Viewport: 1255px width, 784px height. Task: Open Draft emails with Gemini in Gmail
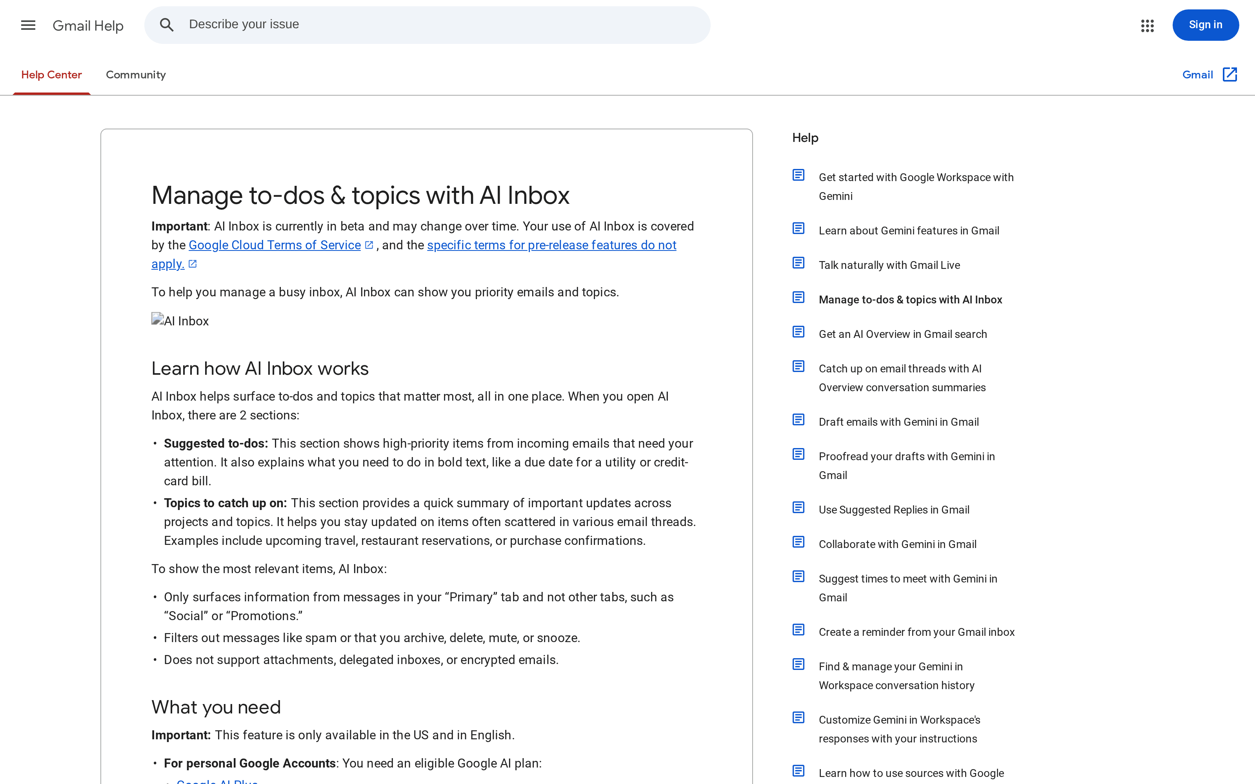899,422
